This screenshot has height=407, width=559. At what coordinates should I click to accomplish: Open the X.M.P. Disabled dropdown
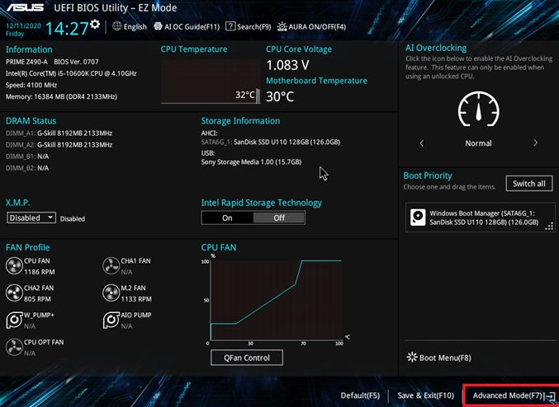[x=31, y=218]
